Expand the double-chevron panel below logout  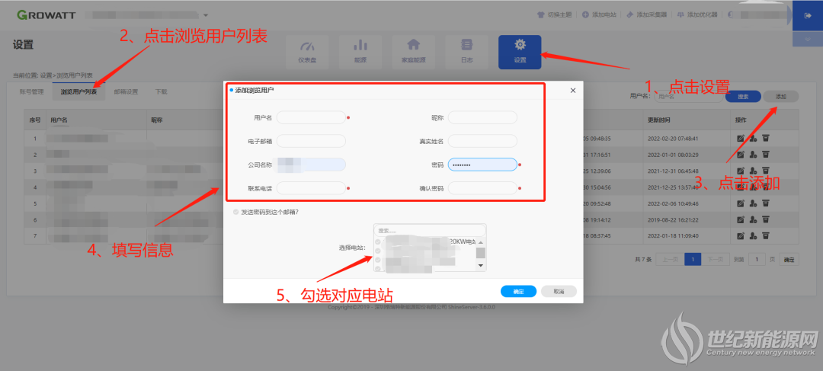click(x=807, y=40)
